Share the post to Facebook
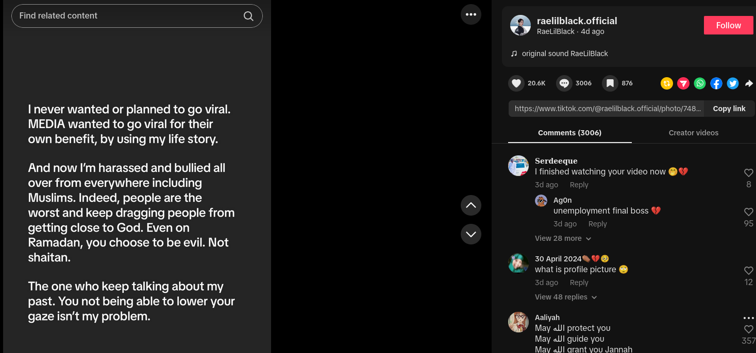The height and width of the screenshot is (353, 756). point(716,83)
